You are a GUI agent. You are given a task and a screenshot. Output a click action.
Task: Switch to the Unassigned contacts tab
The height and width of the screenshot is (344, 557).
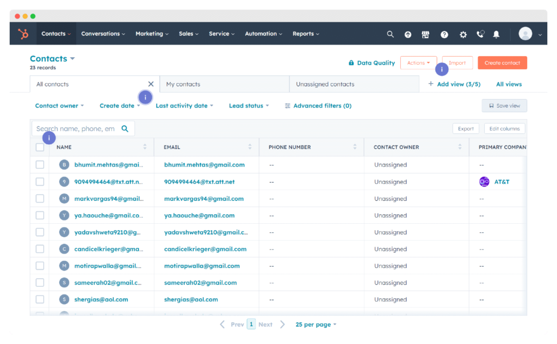pos(354,84)
